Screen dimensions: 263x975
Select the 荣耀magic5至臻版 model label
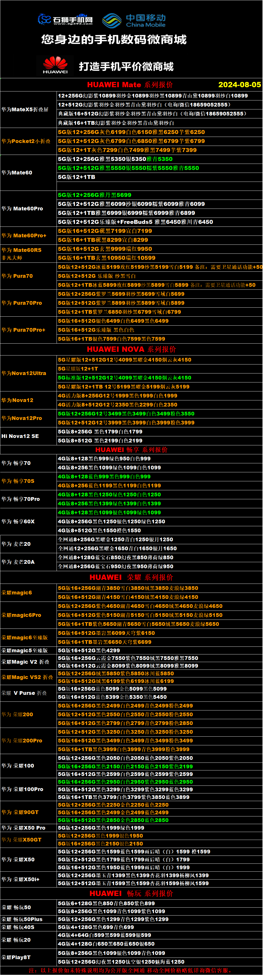coord(25,650)
